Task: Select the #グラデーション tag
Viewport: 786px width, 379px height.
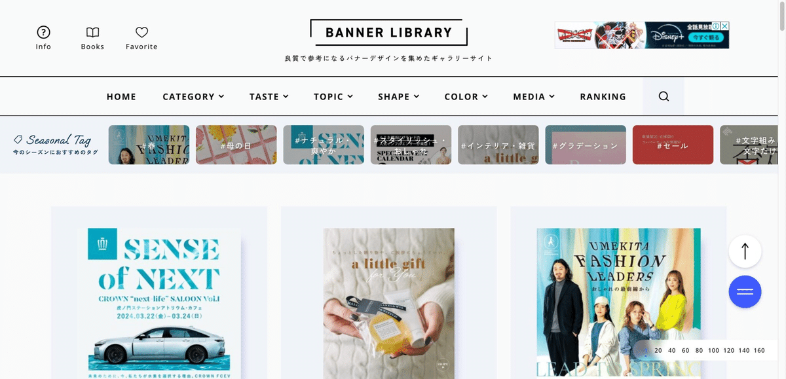Action: tap(586, 145)
